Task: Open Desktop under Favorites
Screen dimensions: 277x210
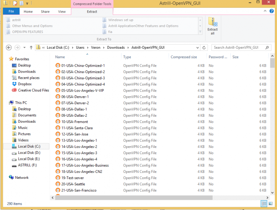Action: coord(21,65)
